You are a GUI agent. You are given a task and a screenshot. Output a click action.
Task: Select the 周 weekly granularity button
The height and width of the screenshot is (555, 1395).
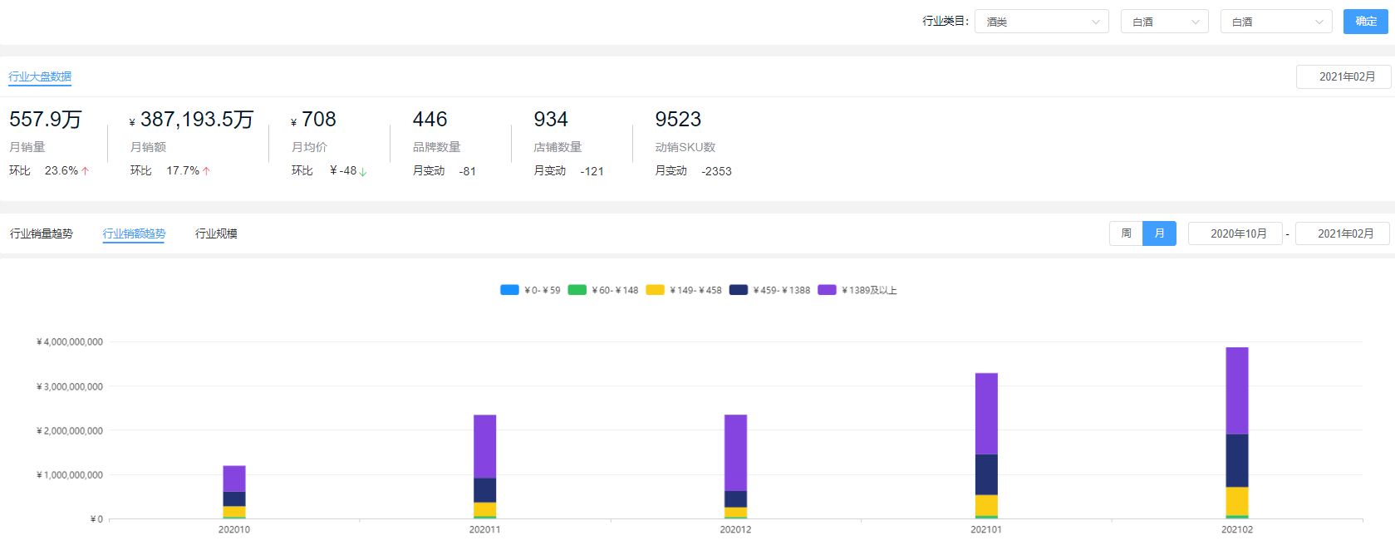point(1126,233)
